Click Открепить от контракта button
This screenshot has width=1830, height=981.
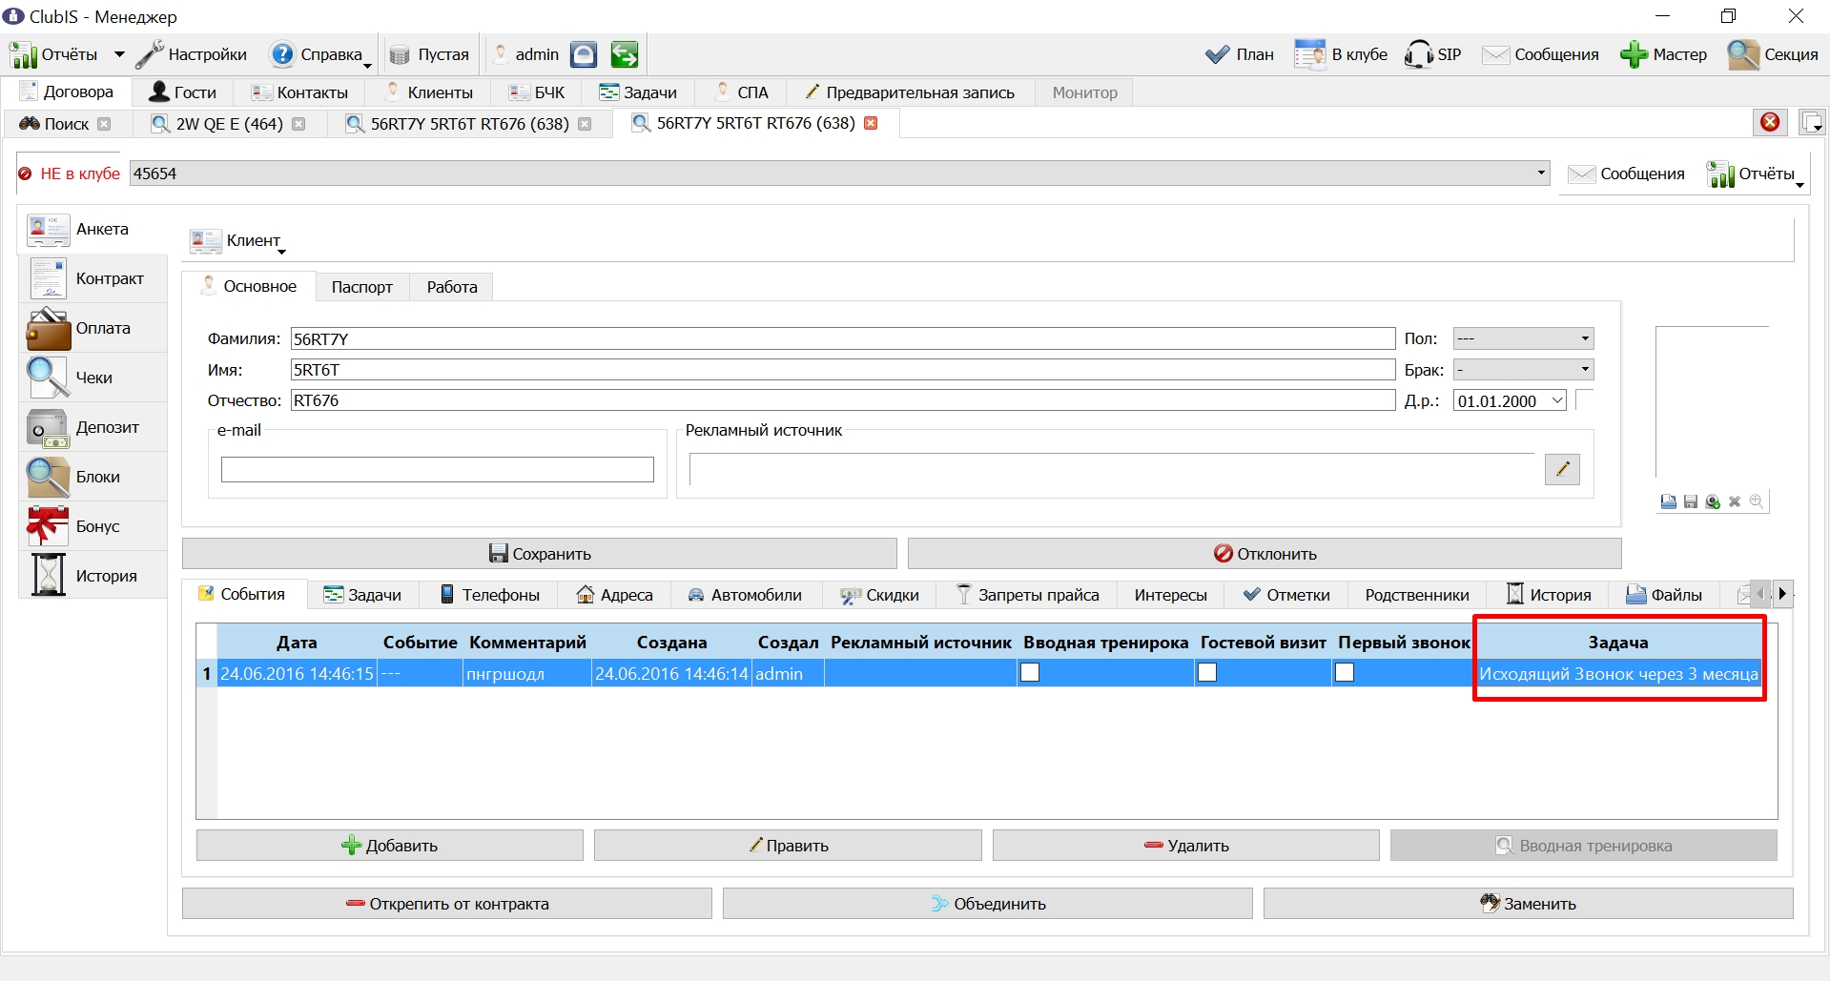coord(447,904)
